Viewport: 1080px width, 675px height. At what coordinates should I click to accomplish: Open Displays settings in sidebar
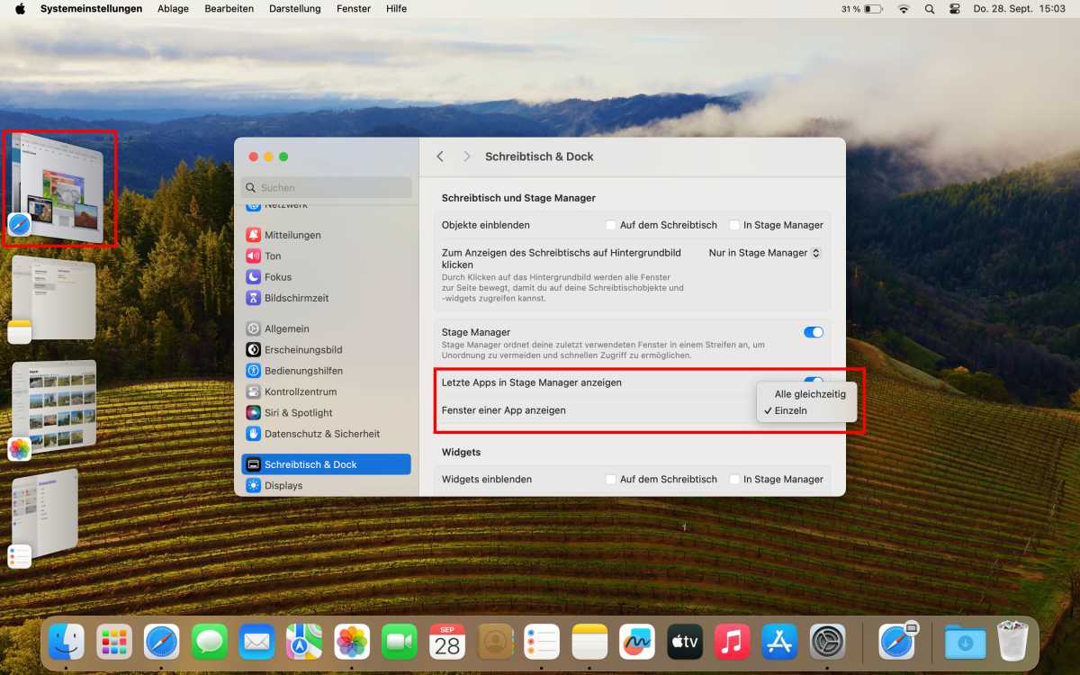[283, 486]
